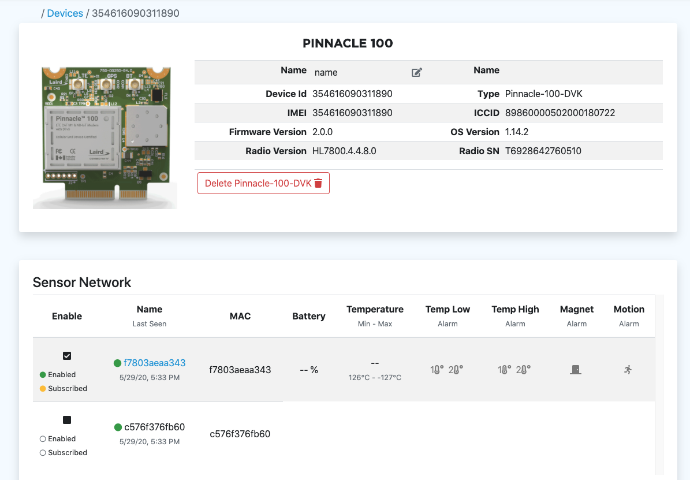
Task: Click MAC cell c576f376fb60
Action: [240, 434]
